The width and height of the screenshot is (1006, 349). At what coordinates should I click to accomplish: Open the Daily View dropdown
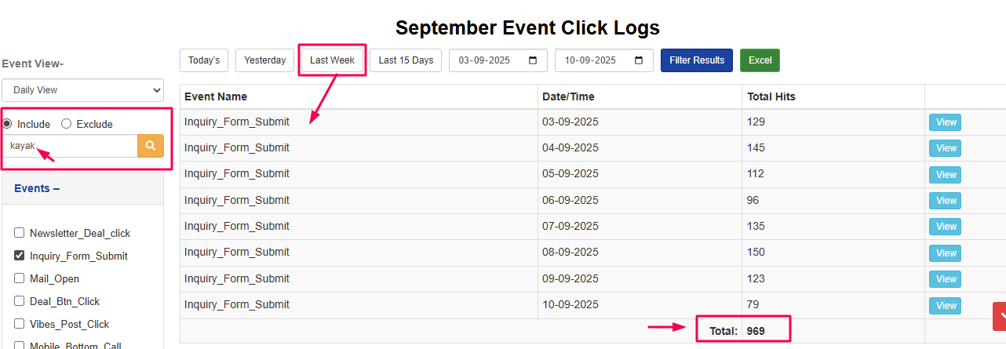(x=82, y=90)
